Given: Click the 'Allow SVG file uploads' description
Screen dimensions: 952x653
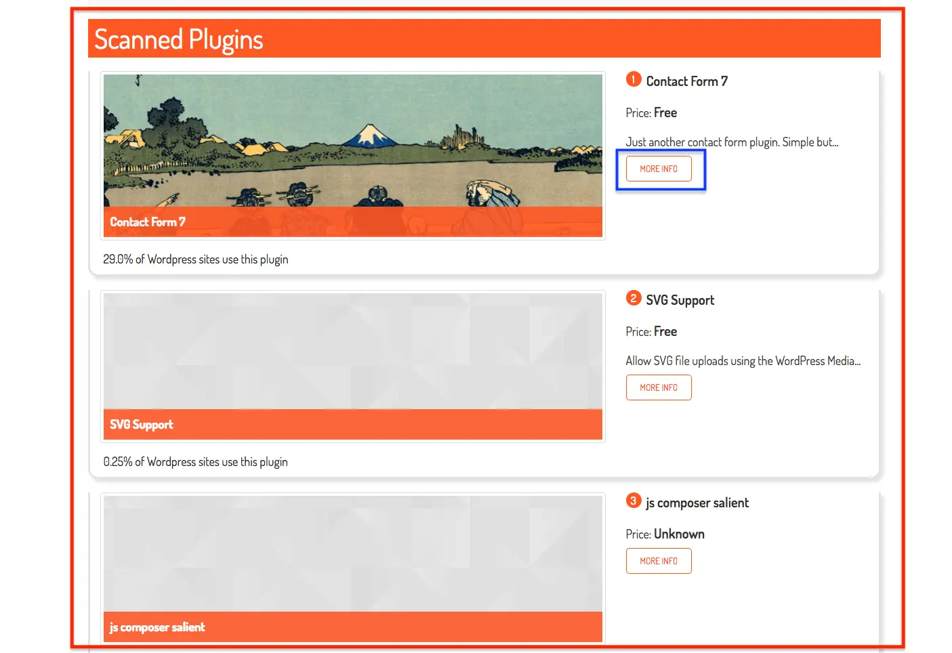Looking at the screenshot, I should tap(743, 361).
